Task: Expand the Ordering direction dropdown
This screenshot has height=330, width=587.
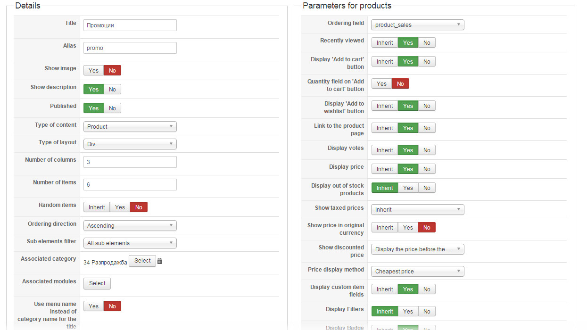Action: 130,225
